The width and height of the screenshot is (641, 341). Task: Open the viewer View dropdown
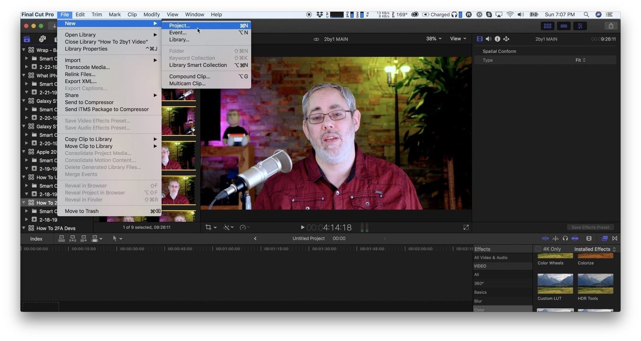click(x=458, y=39)
